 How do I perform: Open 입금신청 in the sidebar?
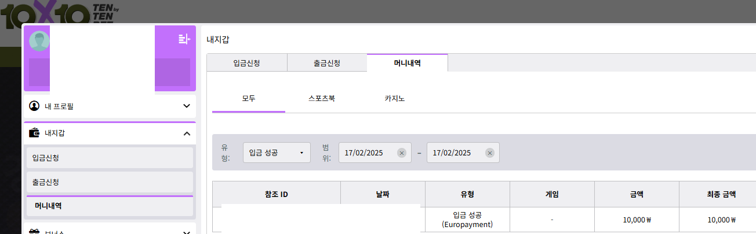click(110, 158)
